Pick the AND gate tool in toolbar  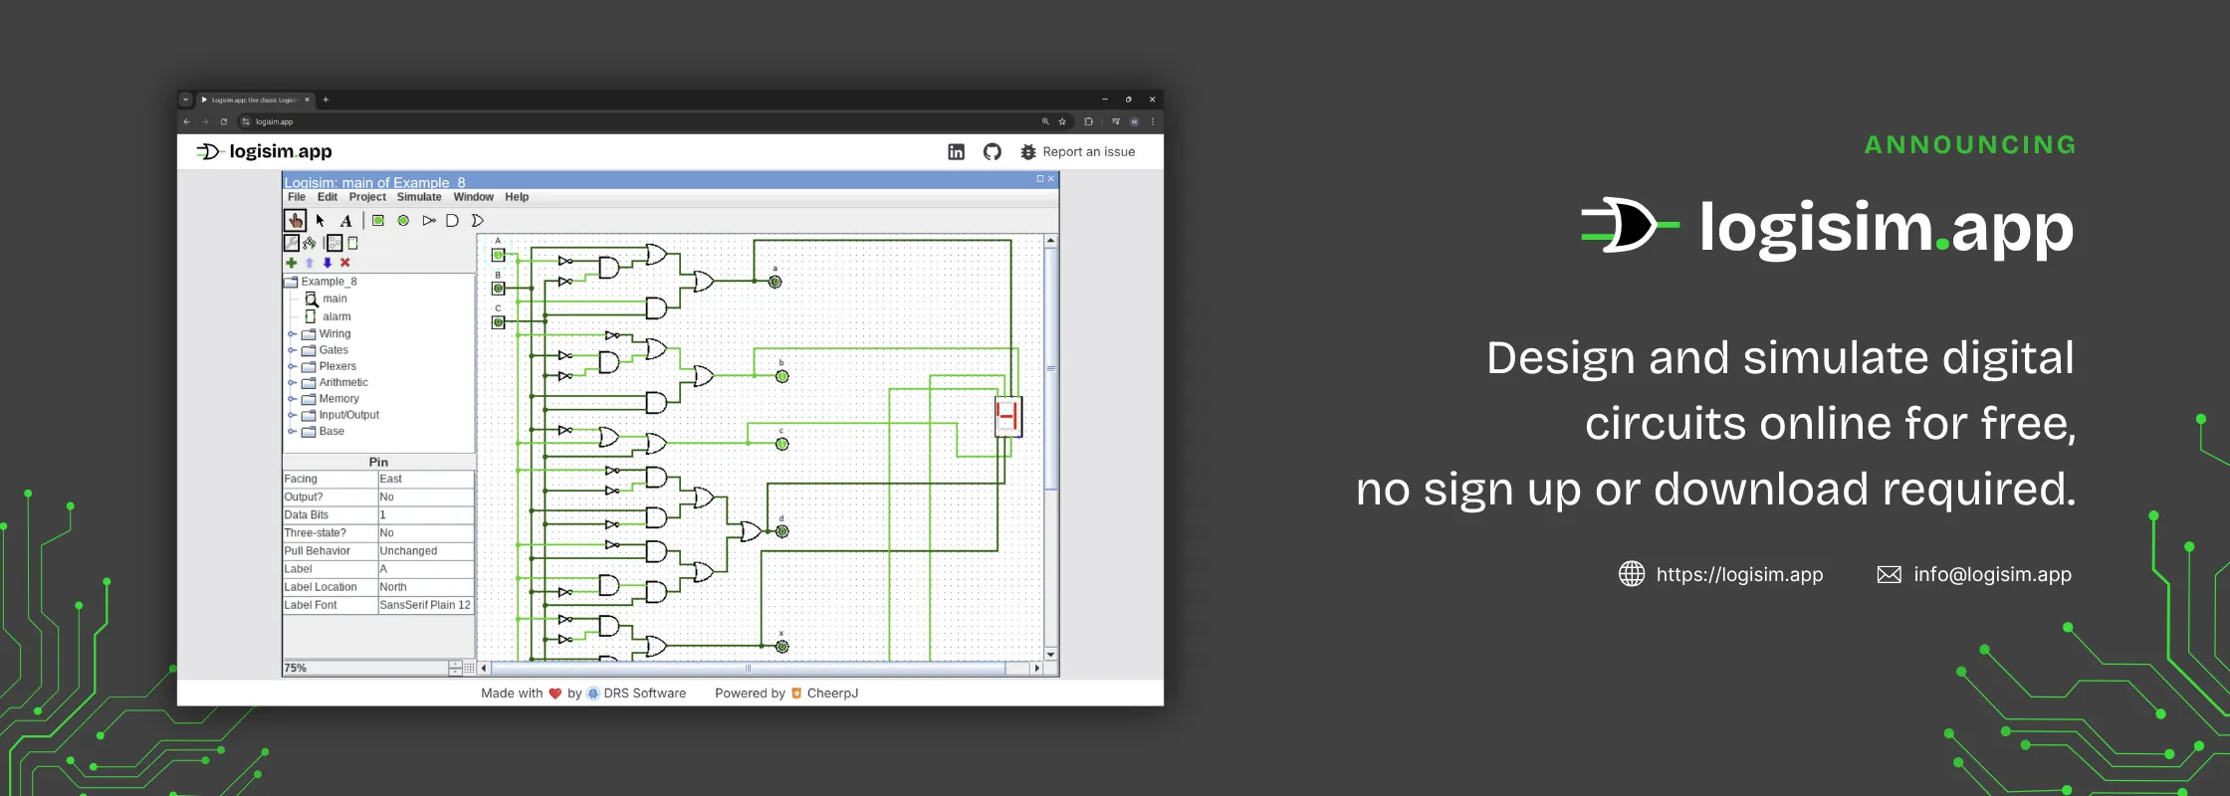[452, 221]
